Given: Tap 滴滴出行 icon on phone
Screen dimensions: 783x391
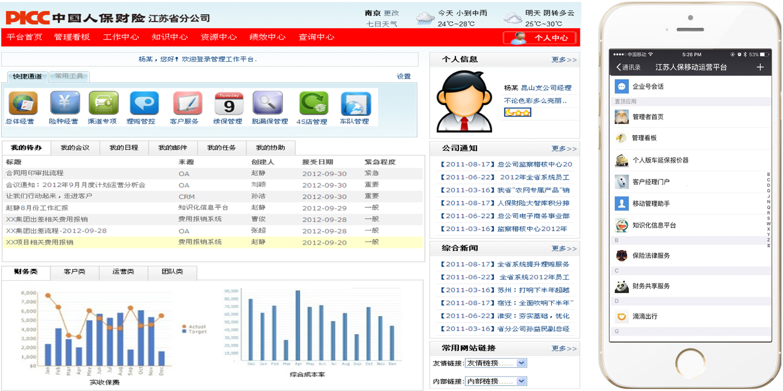Looking at the screenshot, I should pyautogui.click(x=622, y=316).
